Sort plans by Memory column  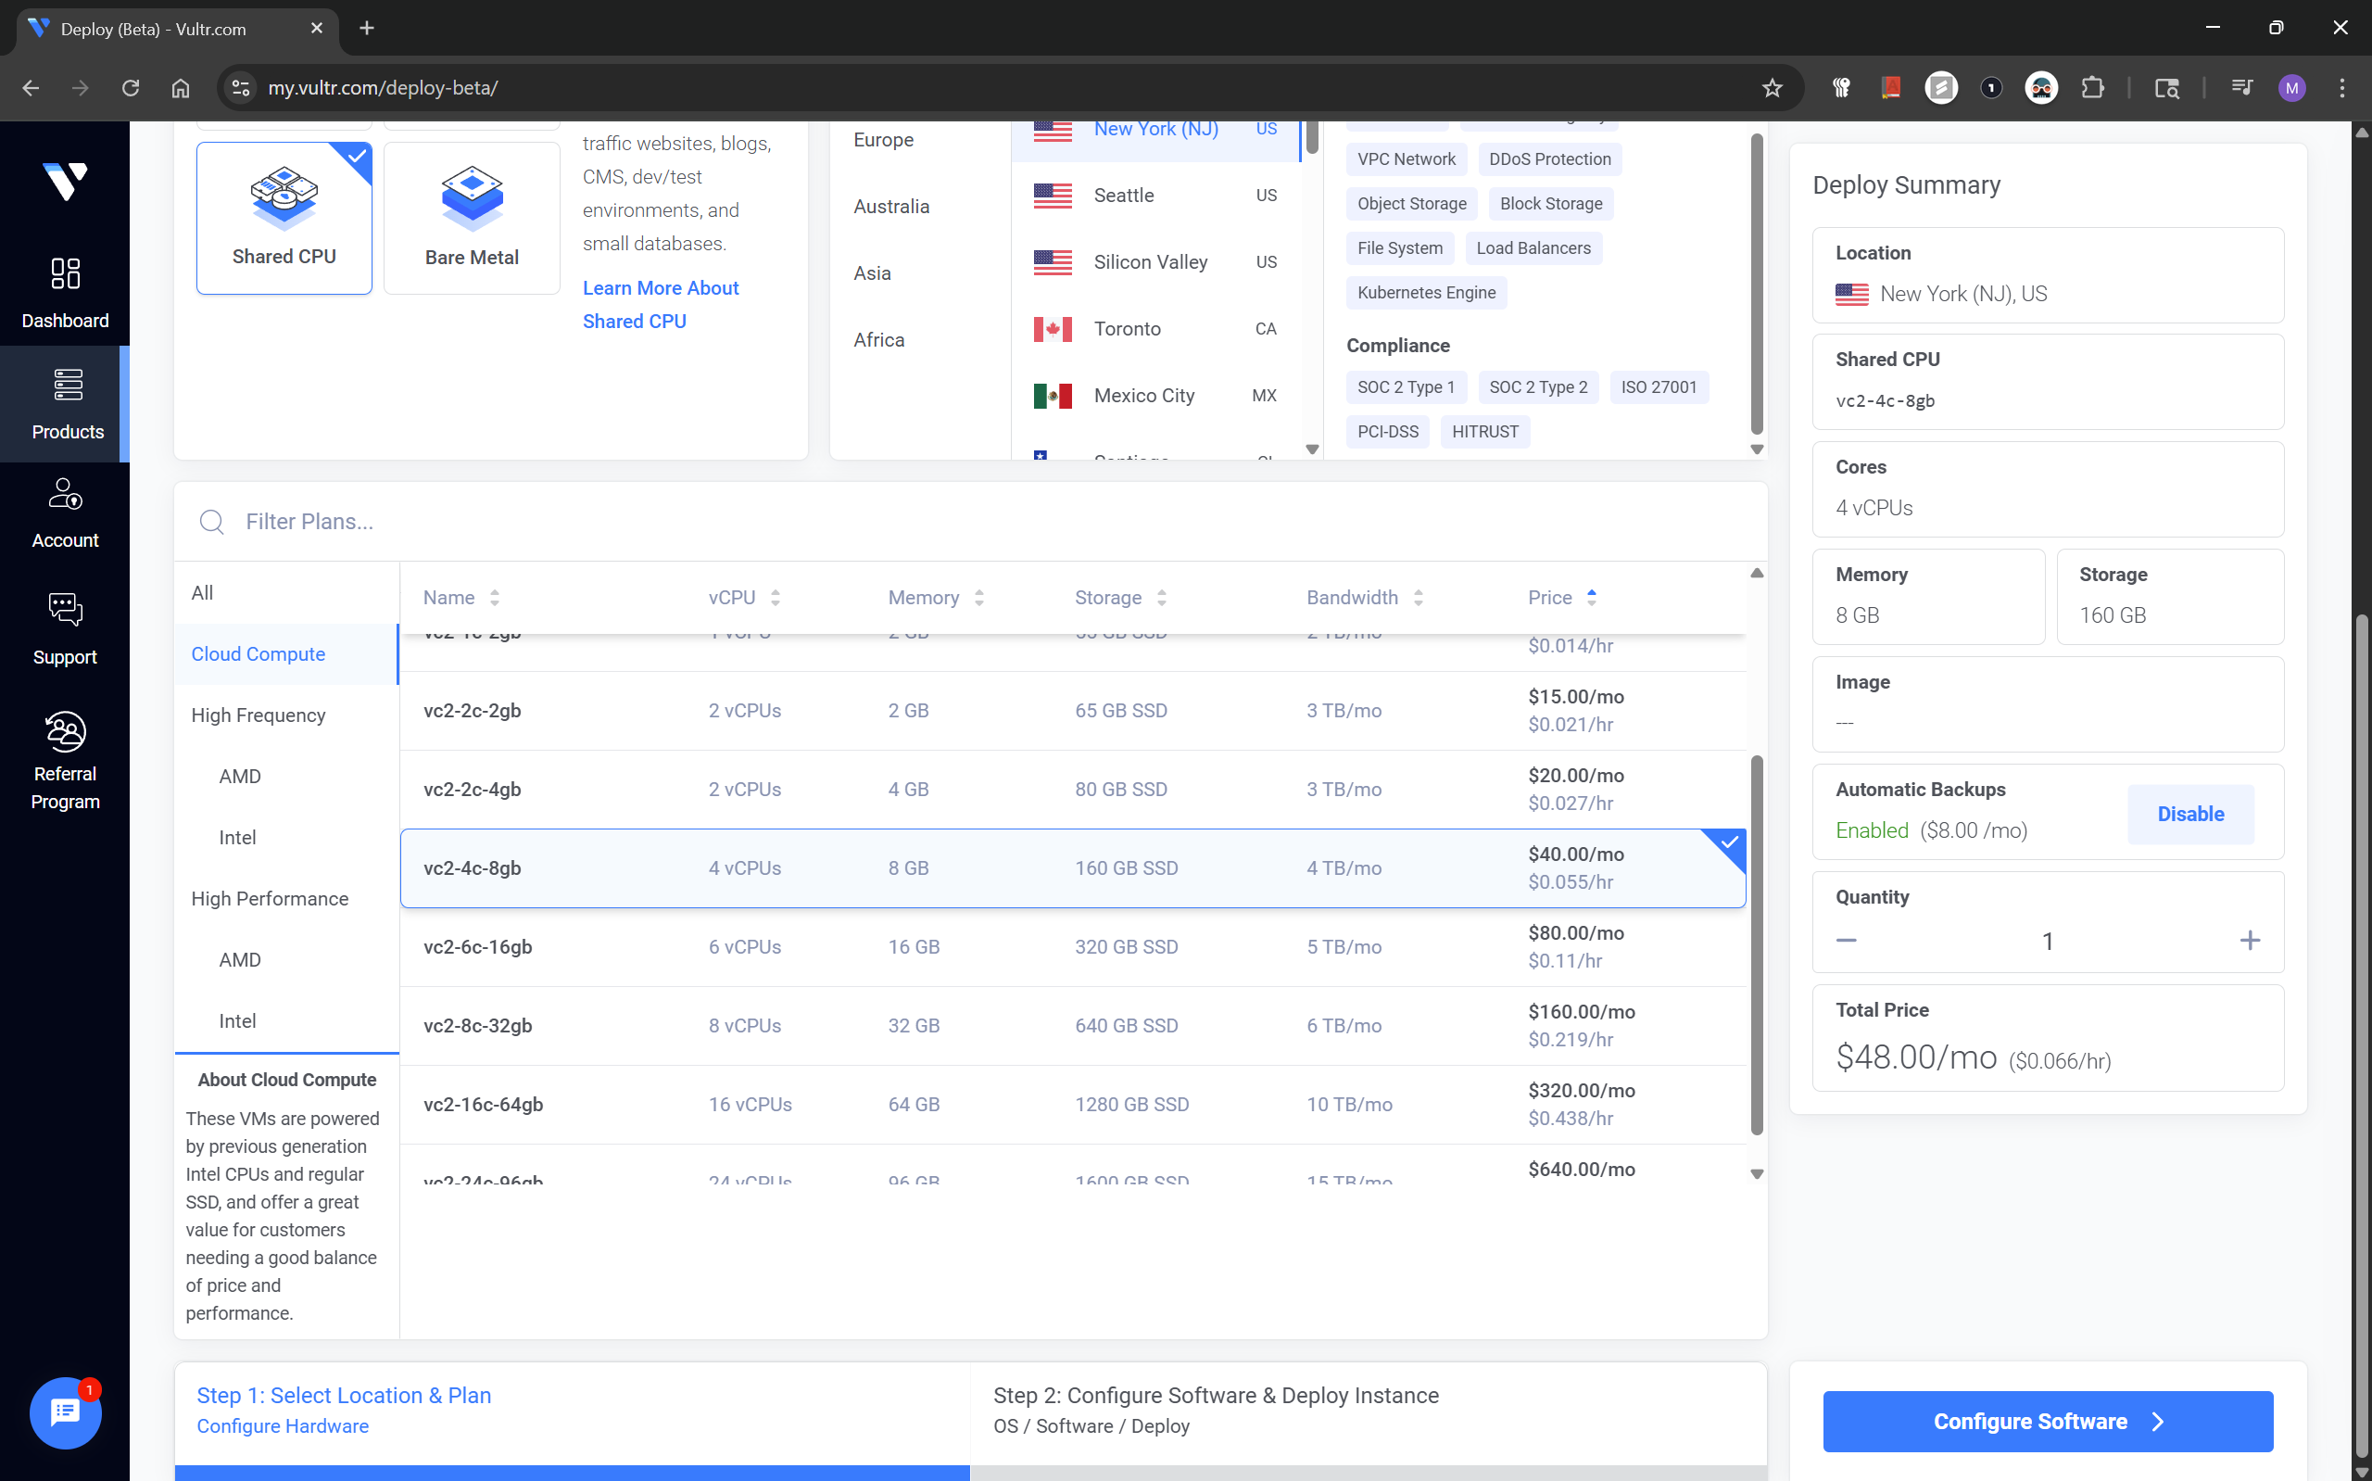coord(936,597)
